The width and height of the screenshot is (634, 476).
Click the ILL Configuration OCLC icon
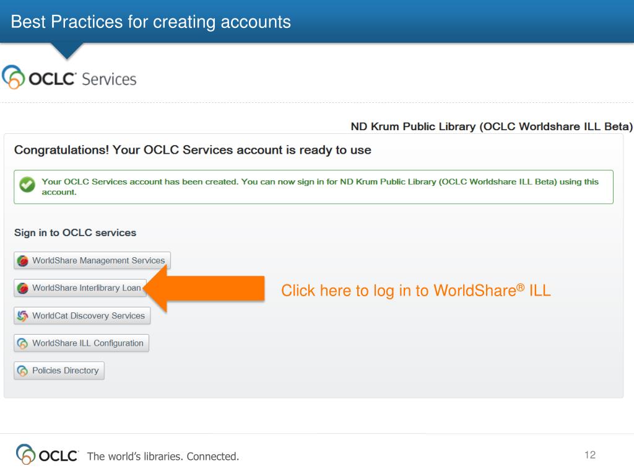point(23,343)
